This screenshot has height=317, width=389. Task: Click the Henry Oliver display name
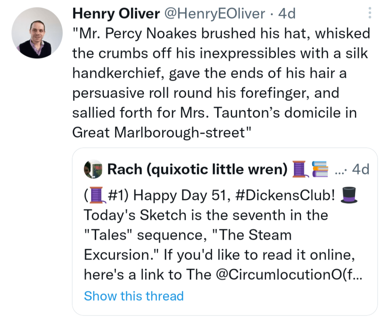pyautogui.click(x=116, y=14)
